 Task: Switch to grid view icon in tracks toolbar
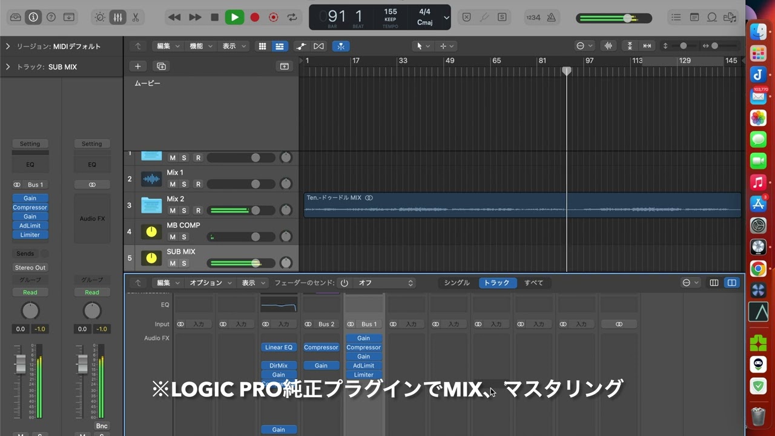(x=262, y=46)
